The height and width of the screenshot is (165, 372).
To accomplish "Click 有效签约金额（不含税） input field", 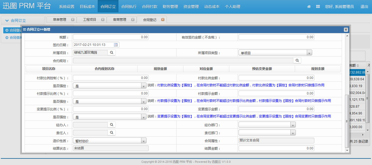I will point(276,37).
